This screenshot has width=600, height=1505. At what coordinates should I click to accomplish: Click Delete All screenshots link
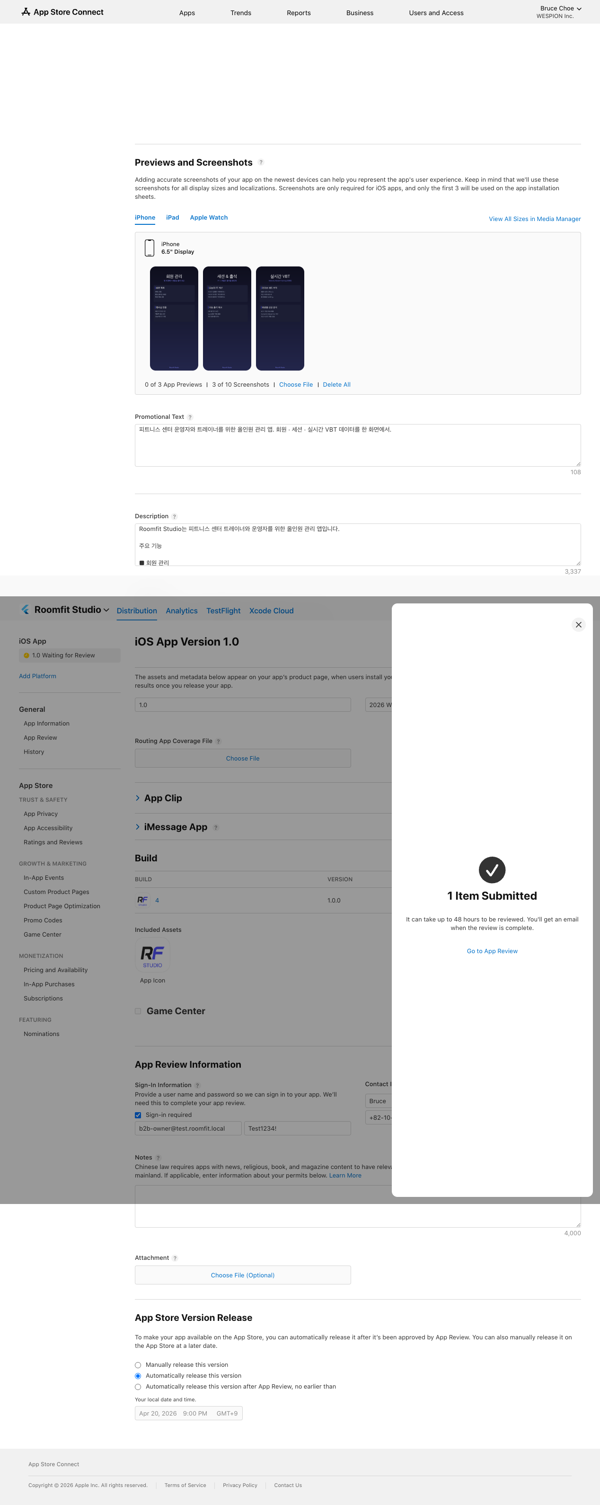[336, 384]
